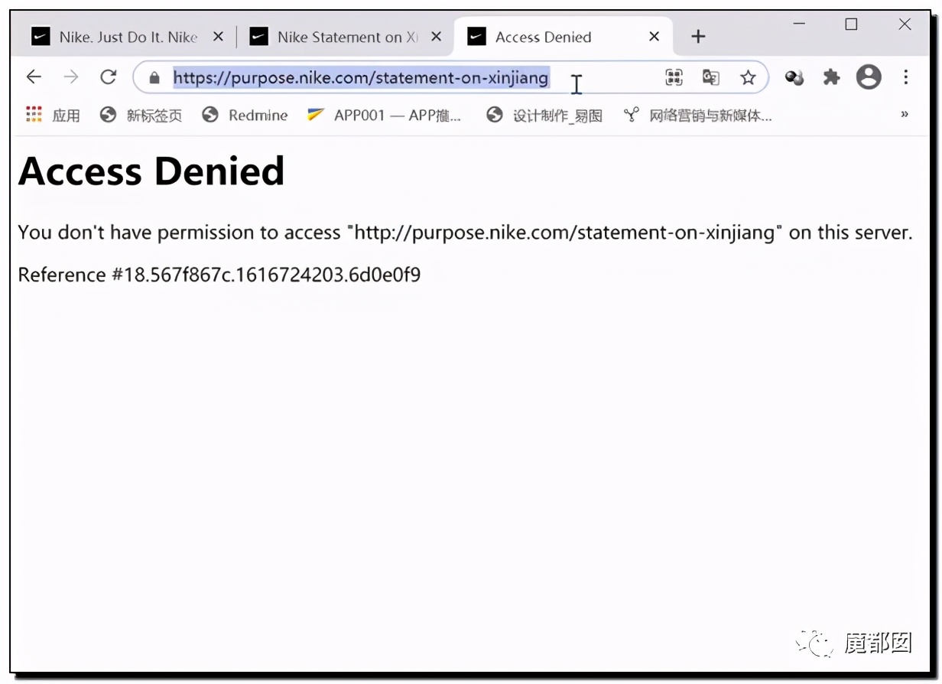
Task: Click the Nike logo on Access Denied tab
Action: (477, 37)
